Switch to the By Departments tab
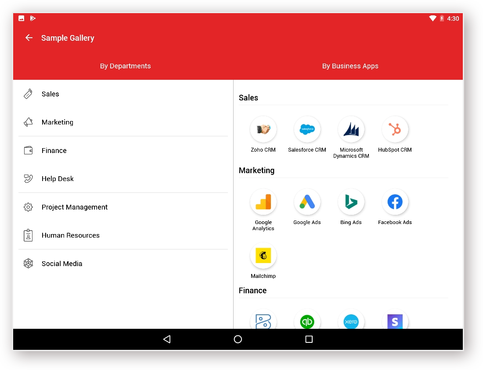 click(x=126, y=66)
